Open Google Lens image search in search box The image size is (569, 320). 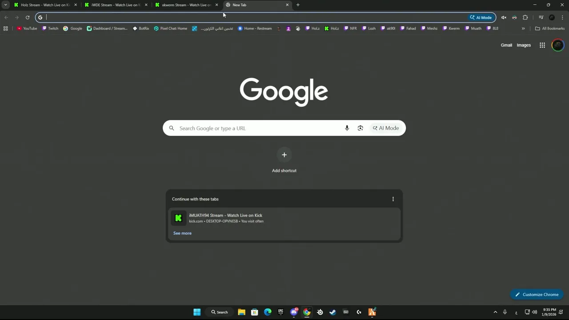tap(360, 128)
